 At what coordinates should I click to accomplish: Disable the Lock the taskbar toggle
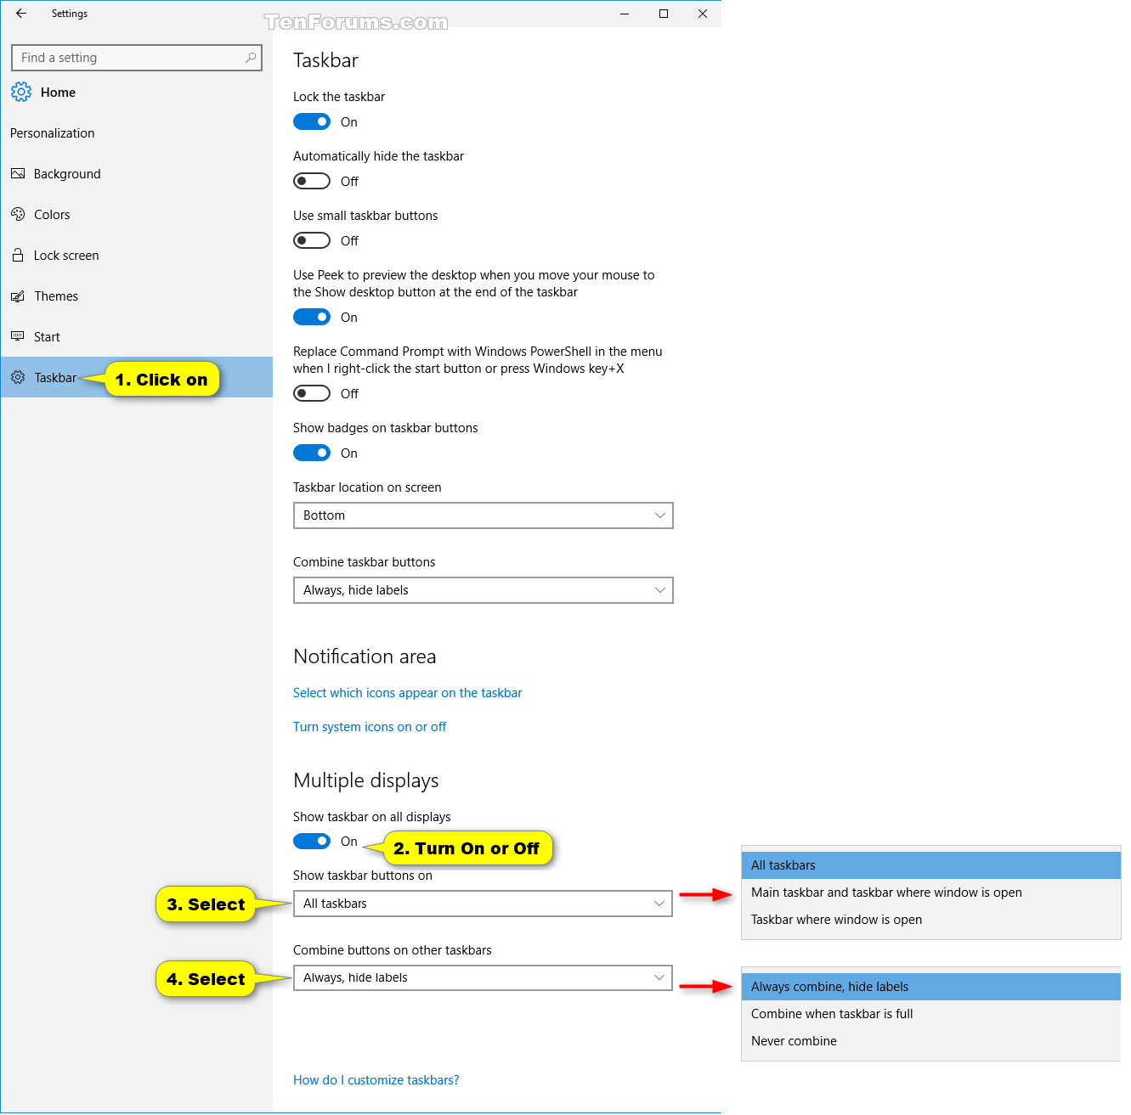coord(311,121)
